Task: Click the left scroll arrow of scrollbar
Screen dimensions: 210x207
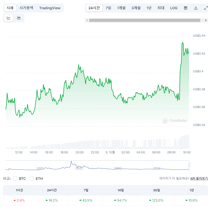Action: pos(87,20)
